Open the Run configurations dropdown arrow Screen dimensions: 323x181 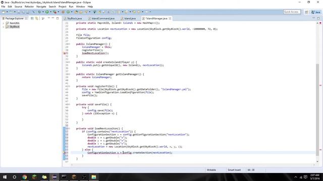50,12
